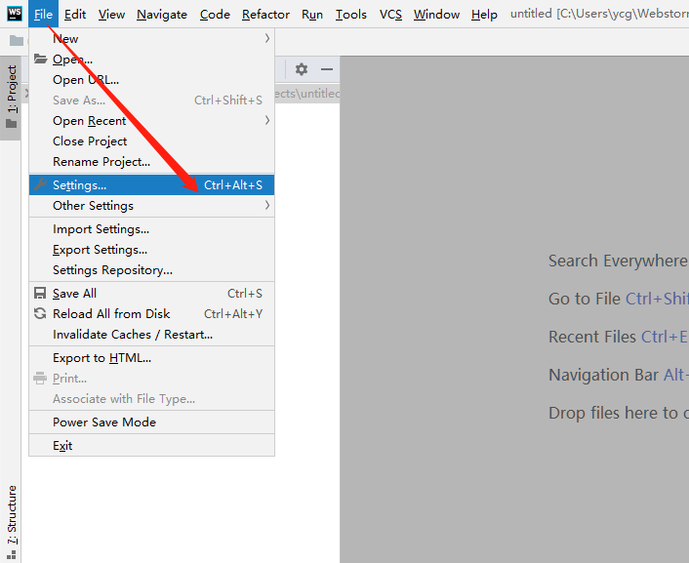689x563 pixels.
Task: Select Rename Project... menu entry
Action: click(x=151, y=161)
